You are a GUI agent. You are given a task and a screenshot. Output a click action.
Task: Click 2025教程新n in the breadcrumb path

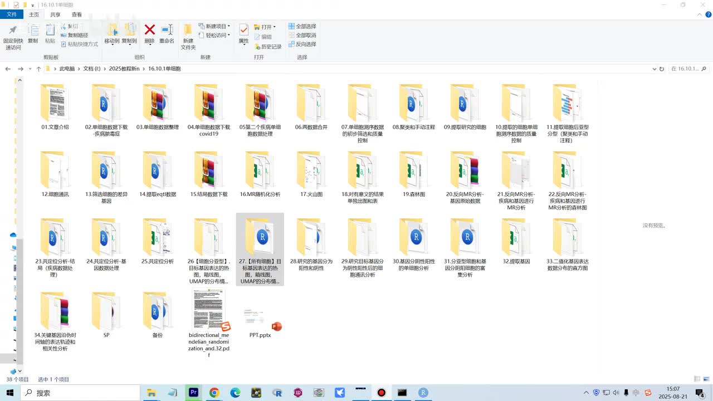124,69
